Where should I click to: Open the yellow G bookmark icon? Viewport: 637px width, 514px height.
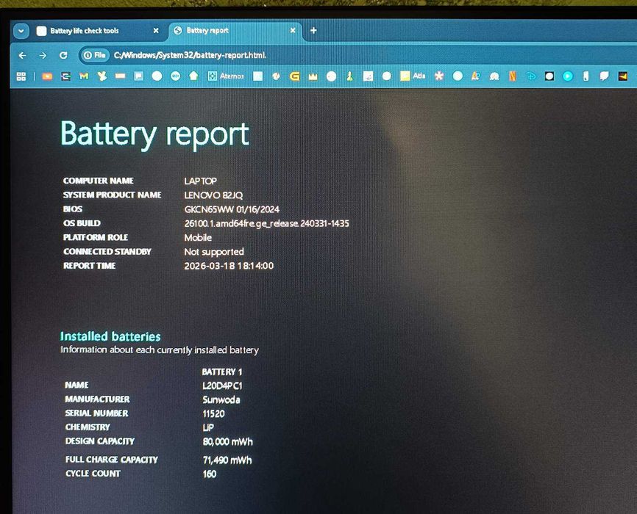(x=294, y=76)
